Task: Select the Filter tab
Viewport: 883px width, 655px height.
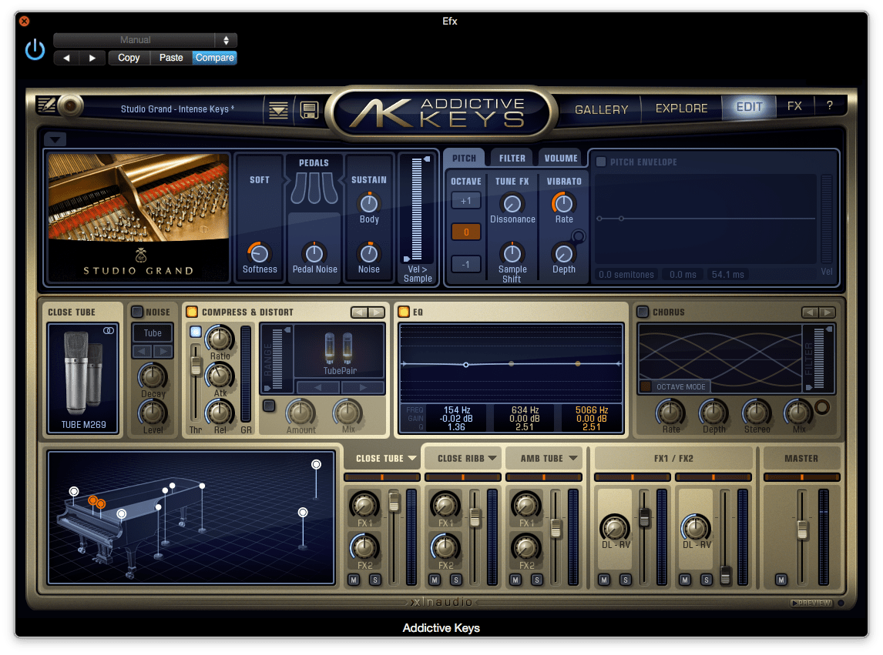Action: (512, 158)
